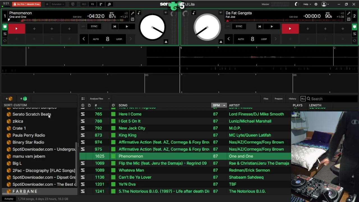Viewport: 359px width, 202px height.
Task: Sort library by SONG column
Action: click(123, 105)
